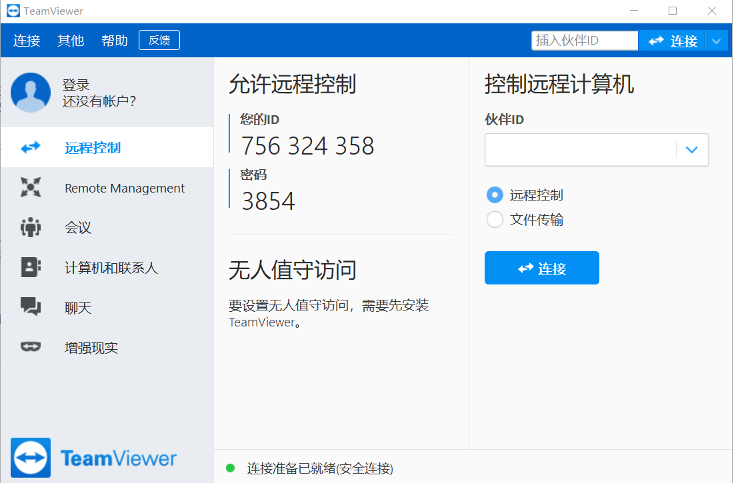Click the TeamViewer title bar app icon

(x=13, y=11)
